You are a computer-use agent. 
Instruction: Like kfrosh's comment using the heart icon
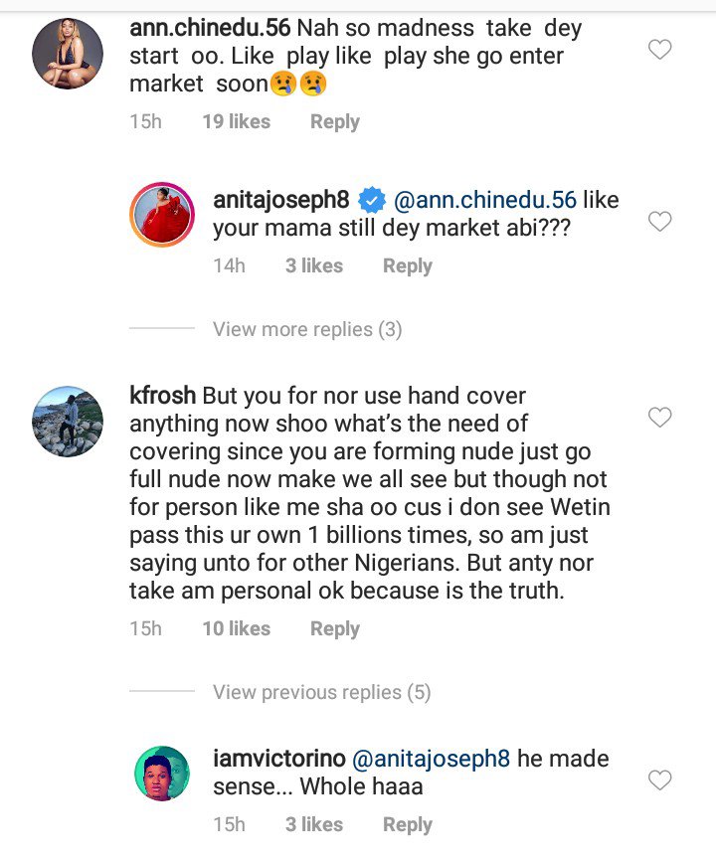(x=659, y=418)
